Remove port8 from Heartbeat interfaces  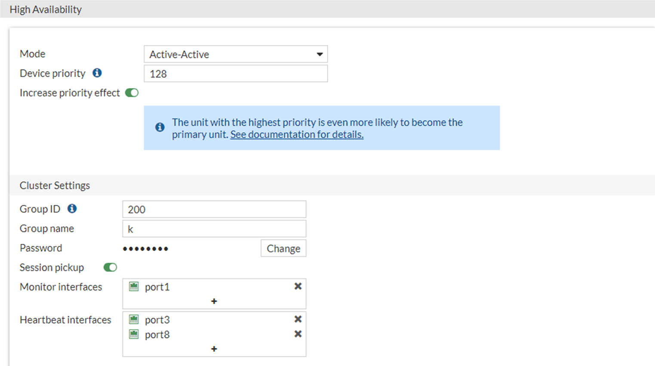(x=298, y=334)
